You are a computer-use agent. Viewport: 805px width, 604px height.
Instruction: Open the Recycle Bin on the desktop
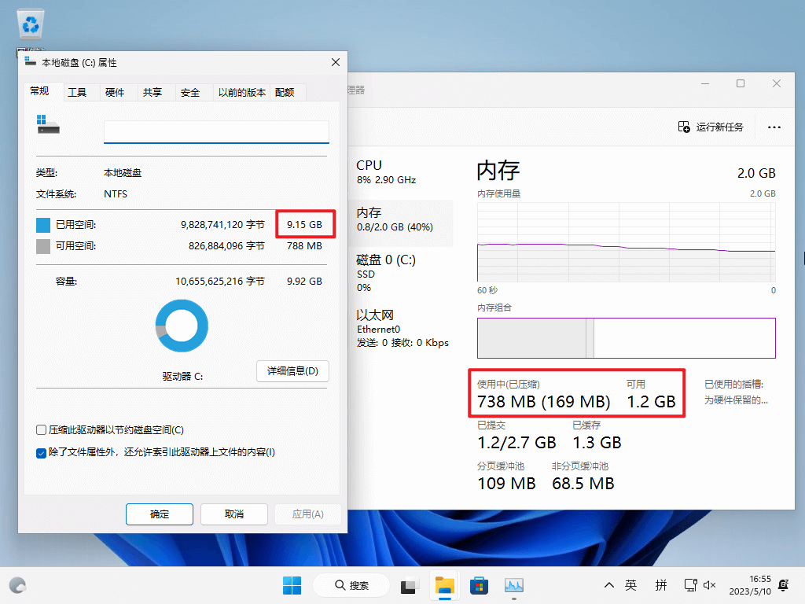30,22
